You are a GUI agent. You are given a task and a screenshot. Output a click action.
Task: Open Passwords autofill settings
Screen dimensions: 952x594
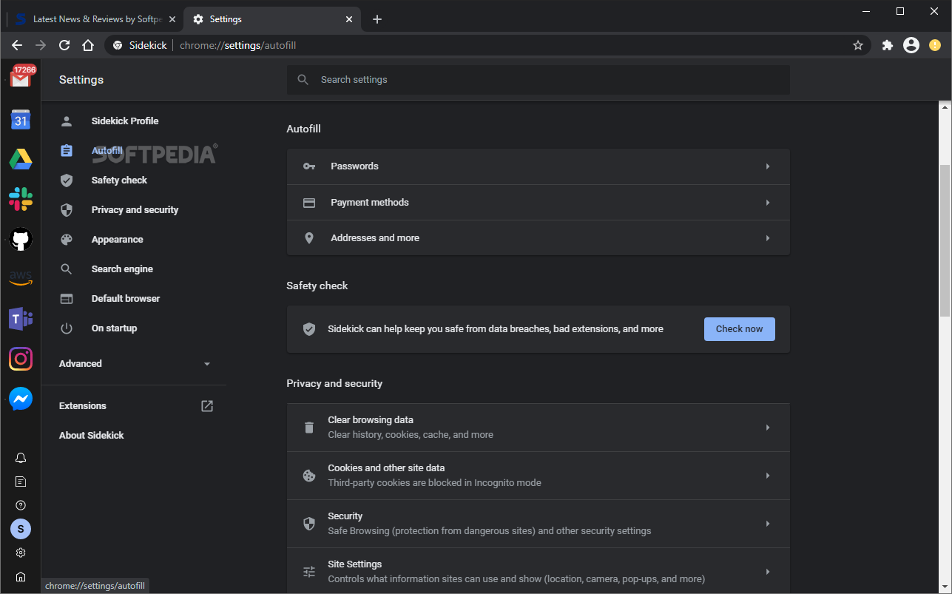tap(538, 166)
